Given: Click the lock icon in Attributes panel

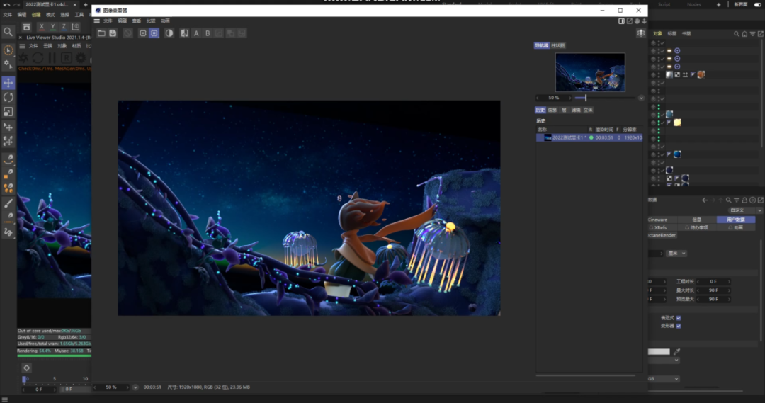Looking at the screenshot, I should 744,200.
